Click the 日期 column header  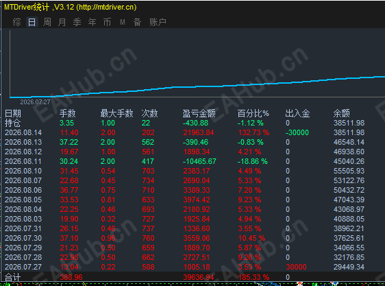[x=13, y=113]
